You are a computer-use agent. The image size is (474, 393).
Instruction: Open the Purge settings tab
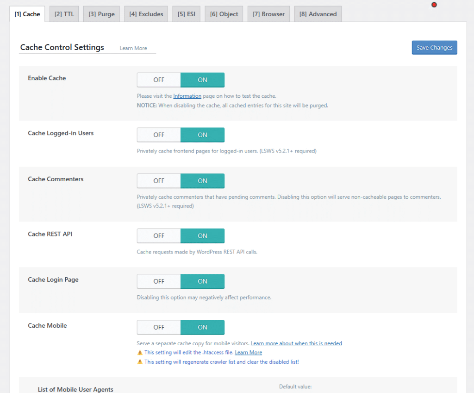pos(101,14)
